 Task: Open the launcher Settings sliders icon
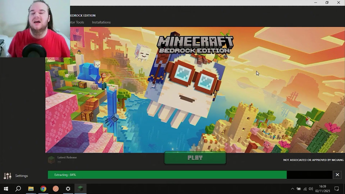pos(8,176)
